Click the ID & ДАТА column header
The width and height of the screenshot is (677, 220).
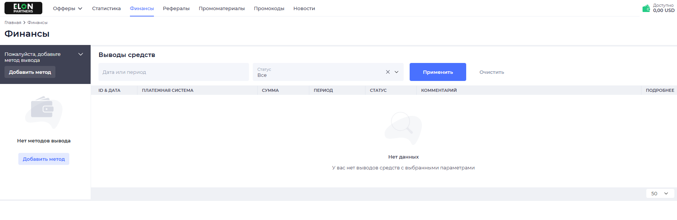[x=109, y=90]
